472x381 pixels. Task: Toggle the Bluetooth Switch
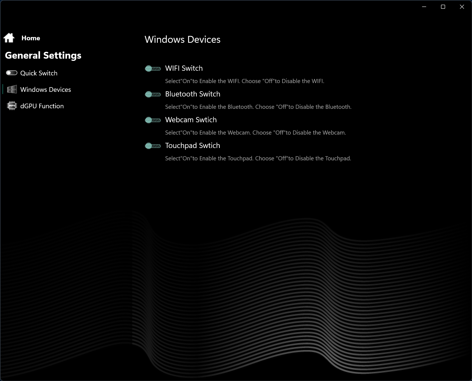tap(153, 94)
